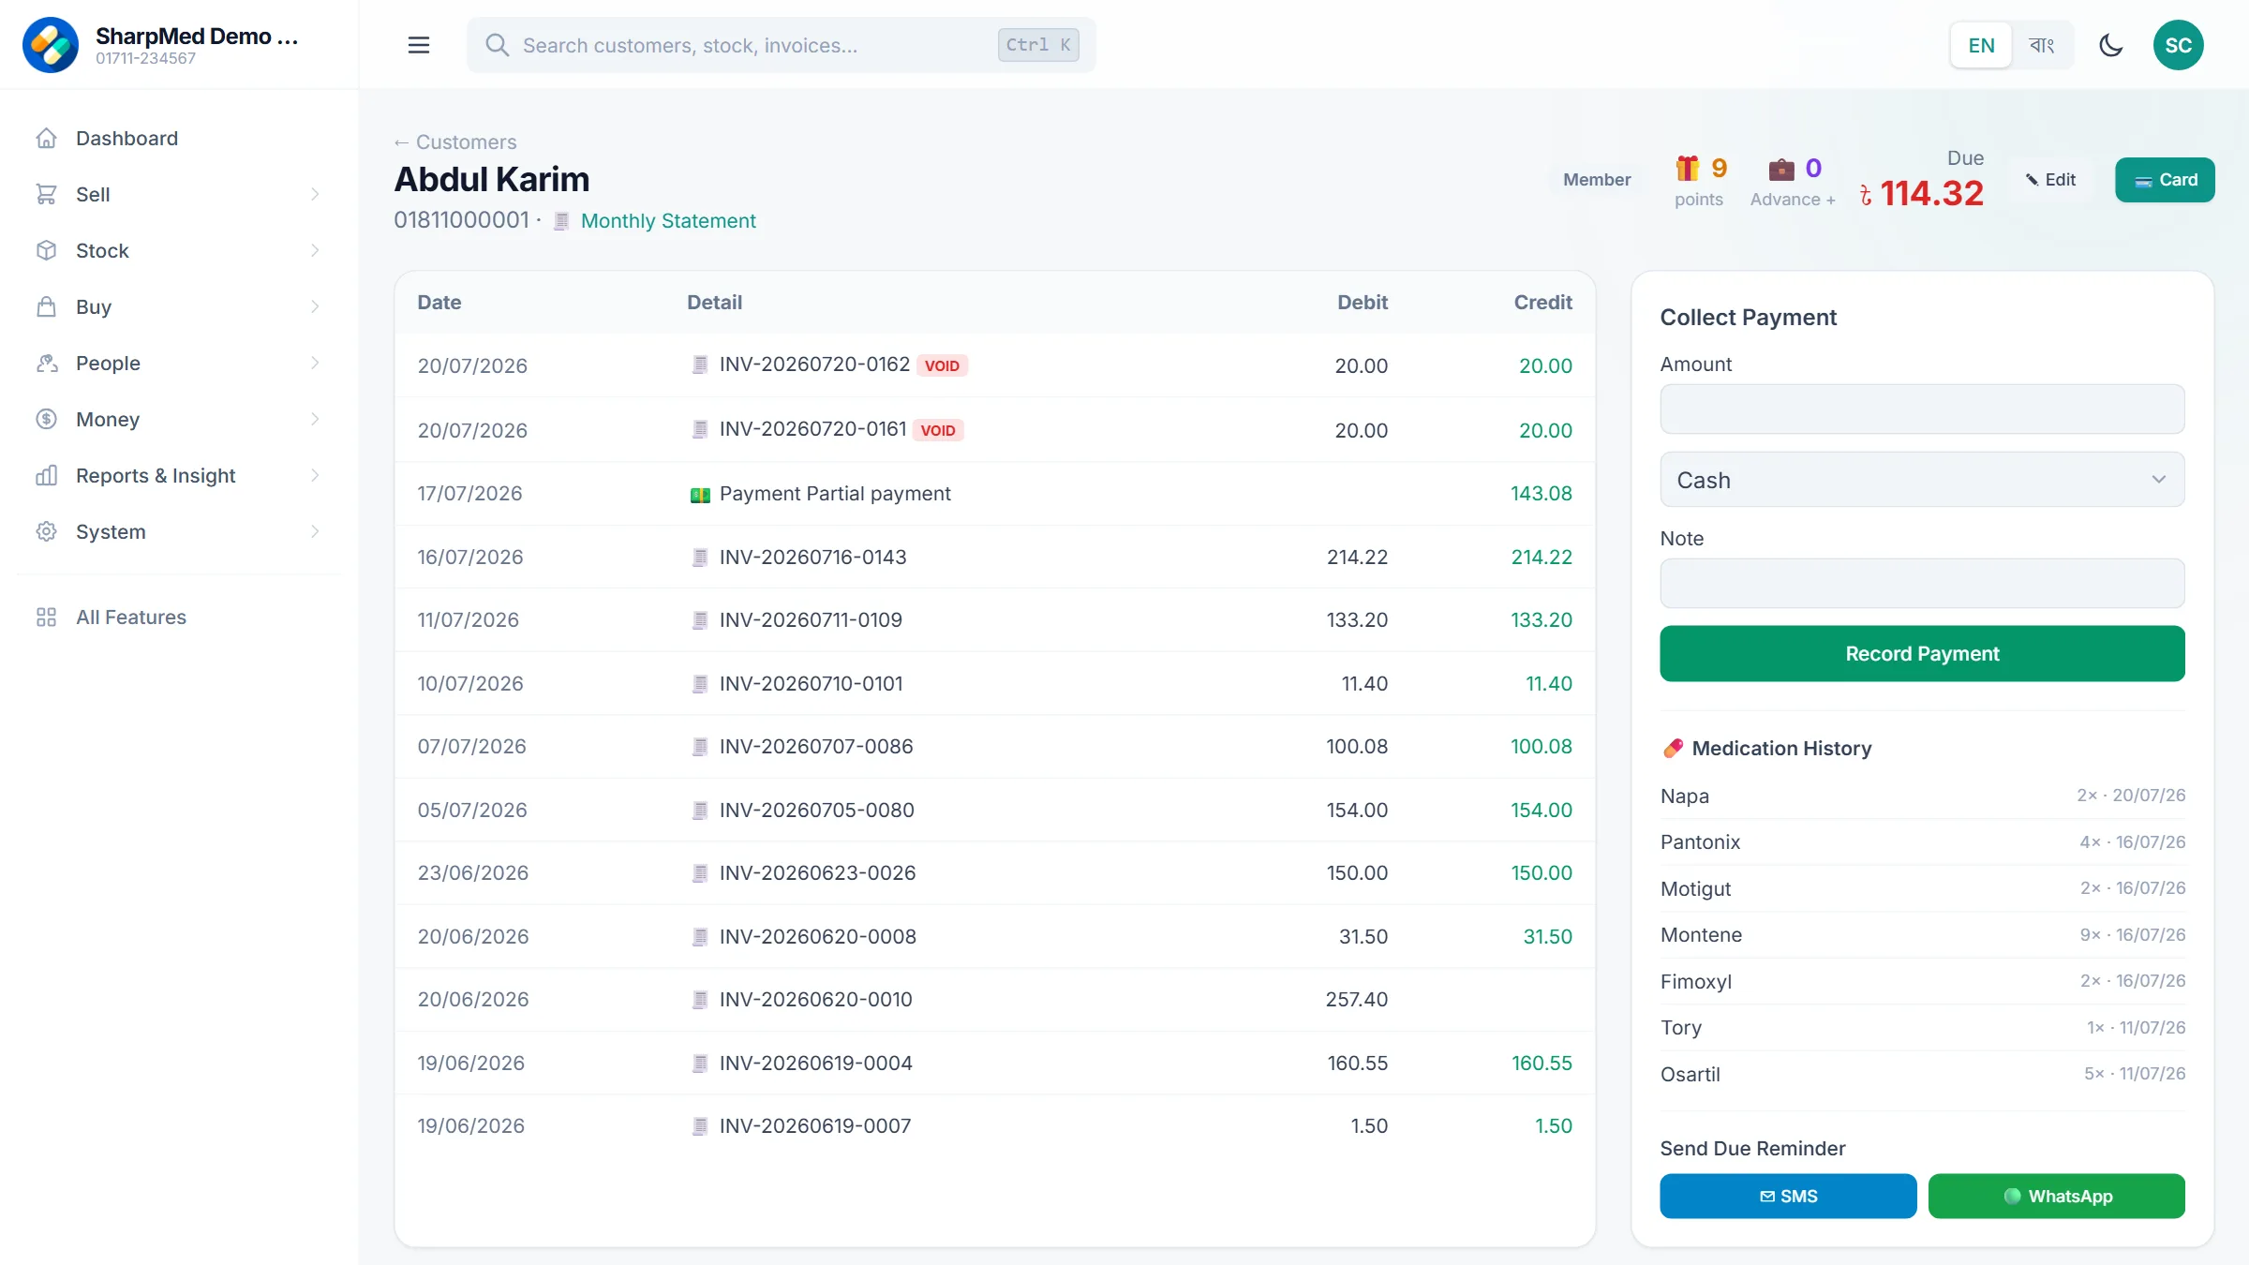Open the Stock menu item
Screen dimensions: 2249x1265
178,251
